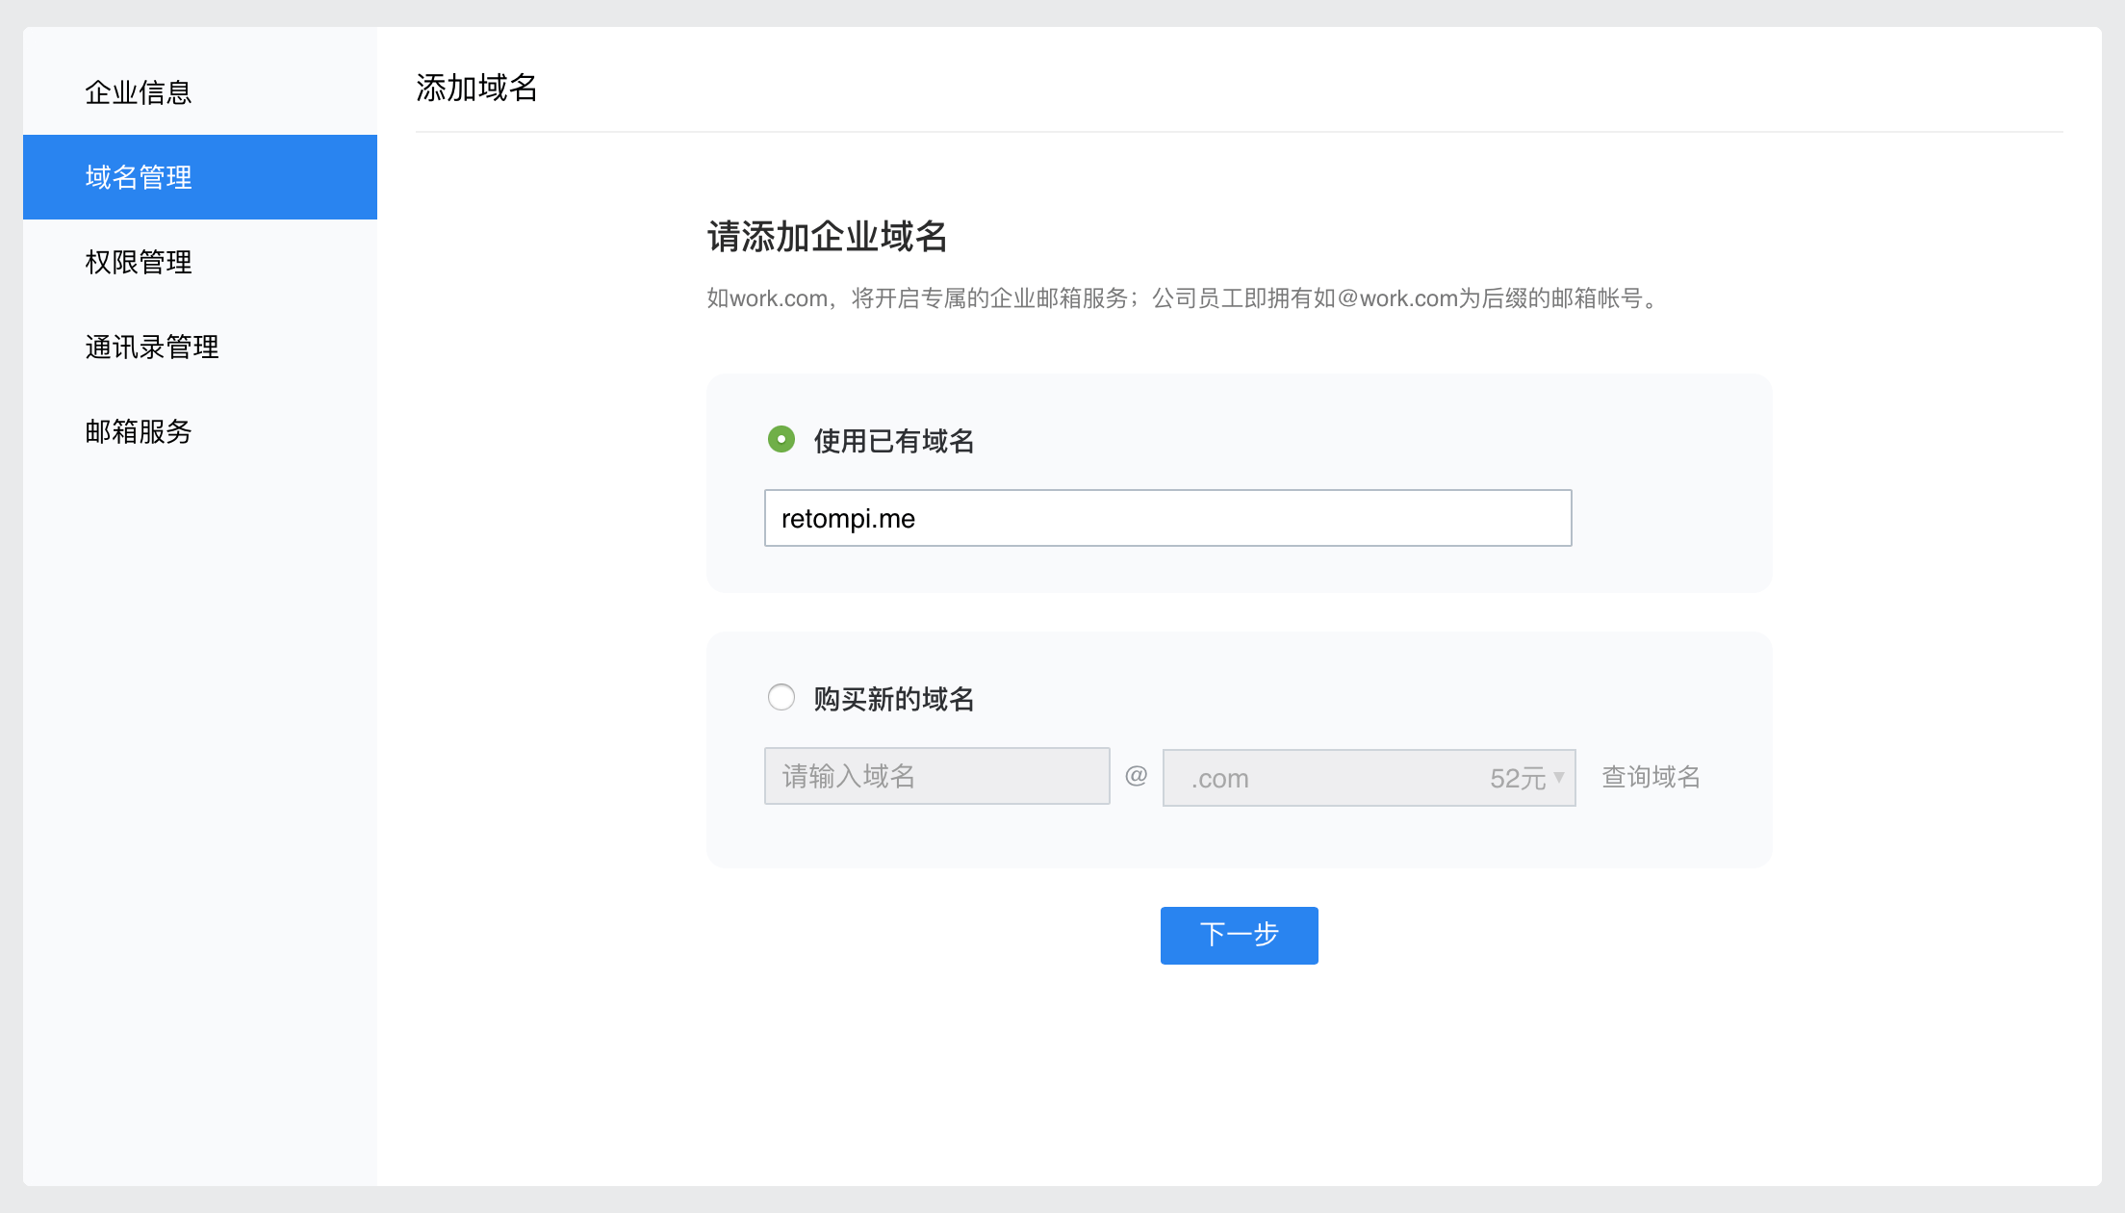The width and height of the screenshot is (2125, 1213).
Task: Select 购买新的域名 radio button
Action: coord(780,698)
